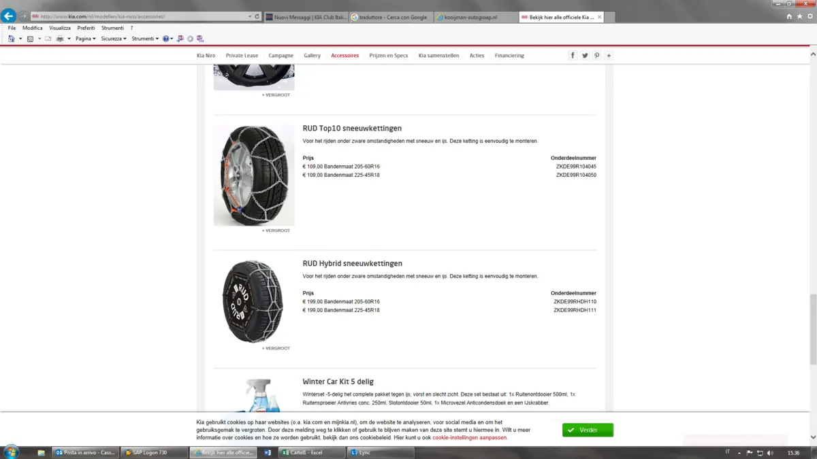Screen dimensions: 817x459
Task: Open the address bar autocomplete dropdown arrow
Action: coord(250,16)
